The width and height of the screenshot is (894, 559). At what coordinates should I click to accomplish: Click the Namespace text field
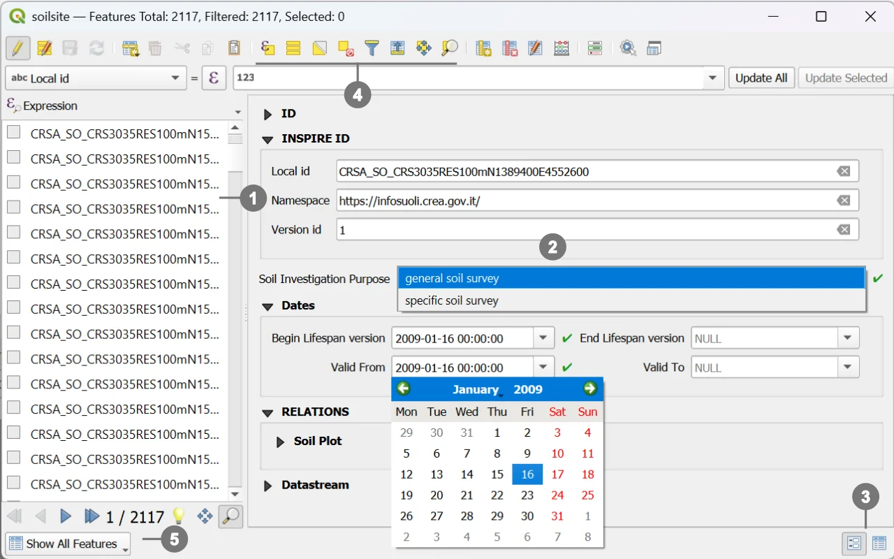(583, 201)
